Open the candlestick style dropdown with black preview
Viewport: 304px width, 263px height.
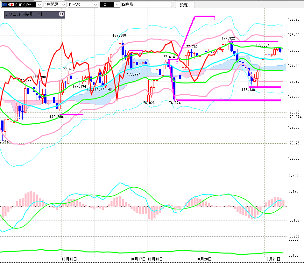coord(110,4)
